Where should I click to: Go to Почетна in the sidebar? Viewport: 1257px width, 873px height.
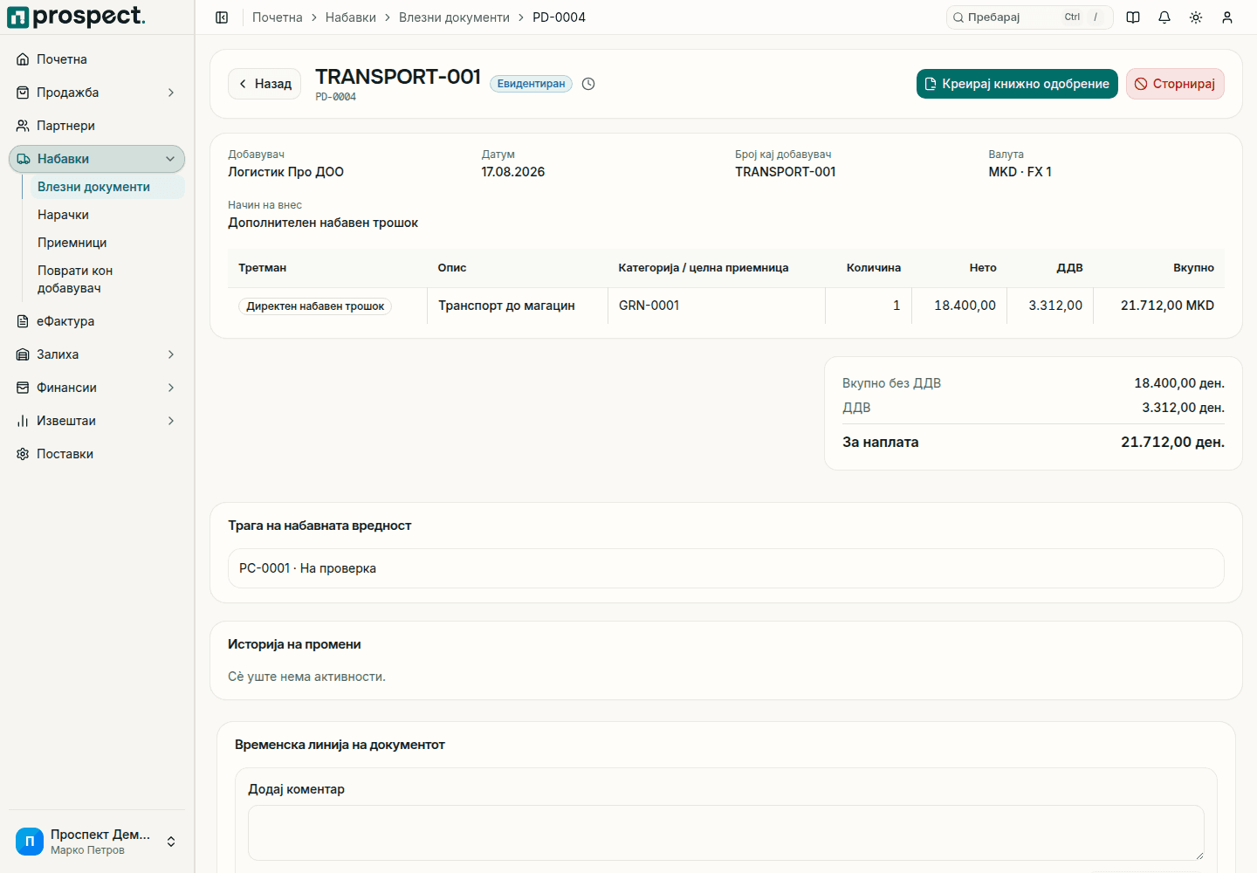pyautogui.click(x=97, y=59)
